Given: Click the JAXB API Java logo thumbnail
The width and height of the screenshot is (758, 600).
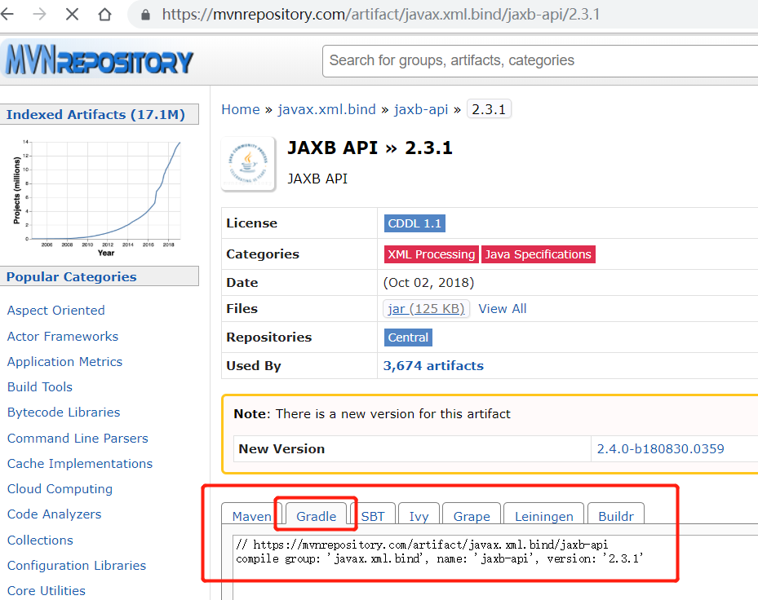Looking at the screenshot, I should tap(248, 164).
